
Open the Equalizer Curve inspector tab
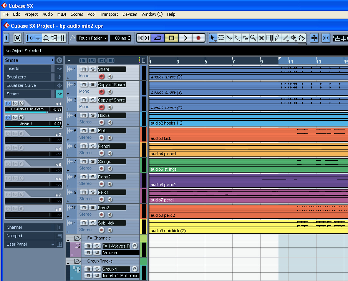[x=29, y=85]
